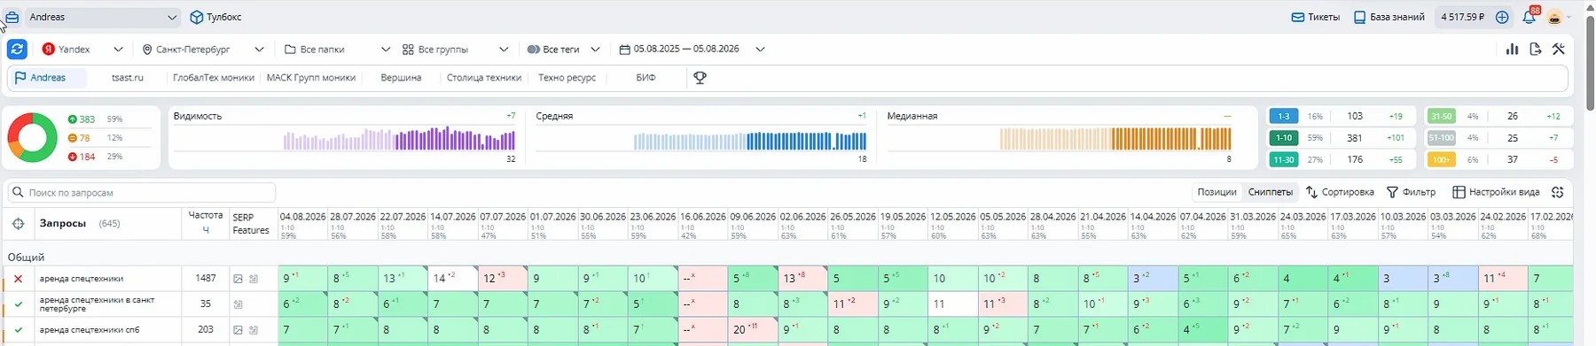Open the Все группы groups dropdown
This screenshot has height=346, width=1596.
[x=455, y=50]
